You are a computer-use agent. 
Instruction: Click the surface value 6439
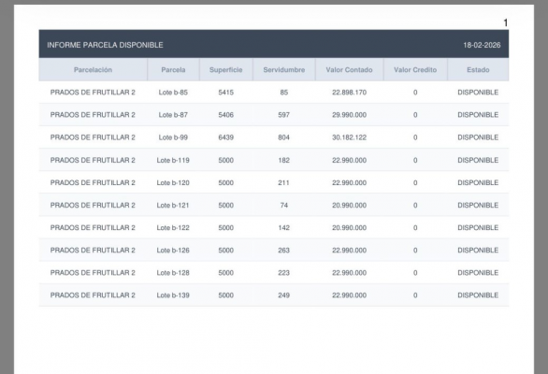point(225,137)
